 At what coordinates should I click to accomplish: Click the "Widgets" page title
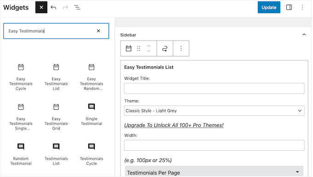(16, 7)
